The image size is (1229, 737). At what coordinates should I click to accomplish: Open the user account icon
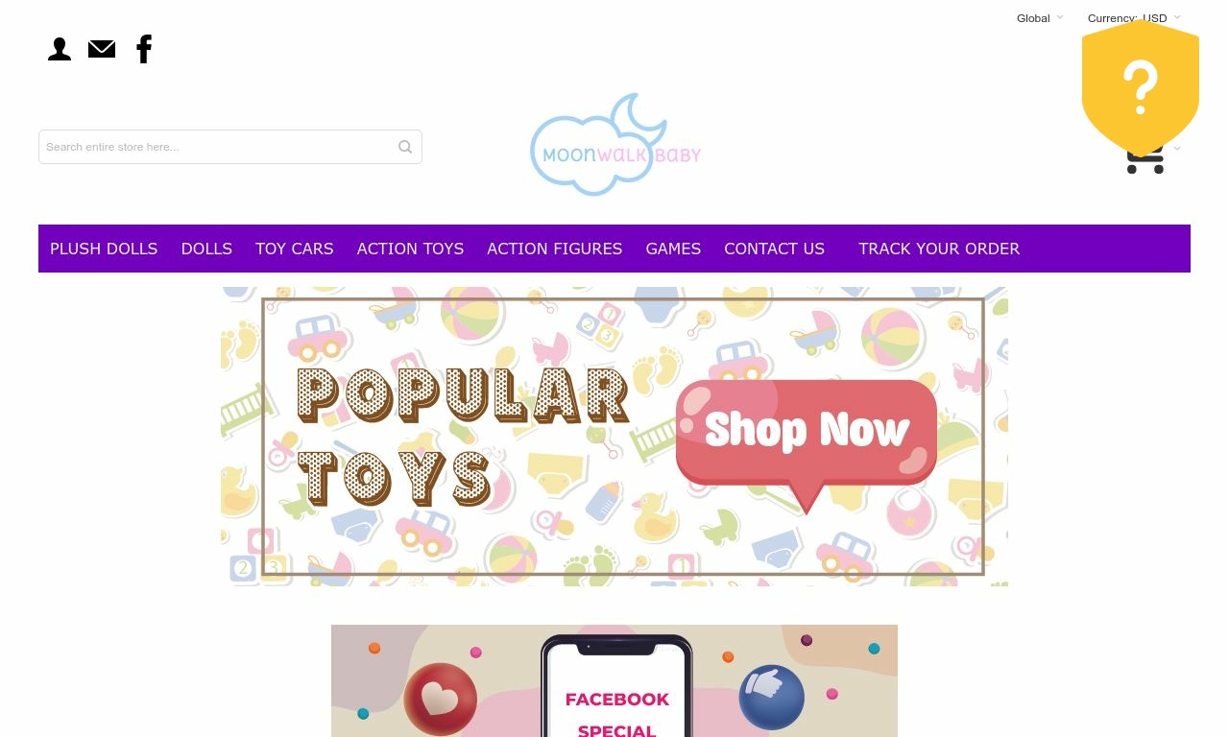60,49
